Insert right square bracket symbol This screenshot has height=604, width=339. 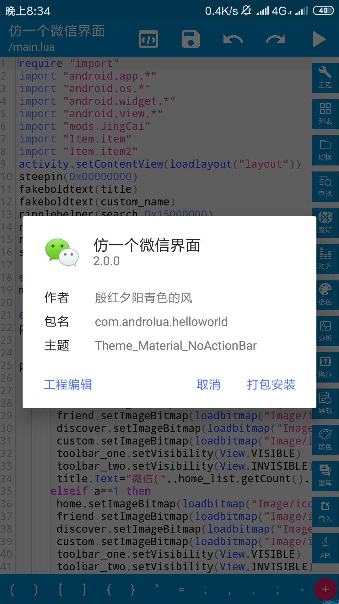coord(84,589)
